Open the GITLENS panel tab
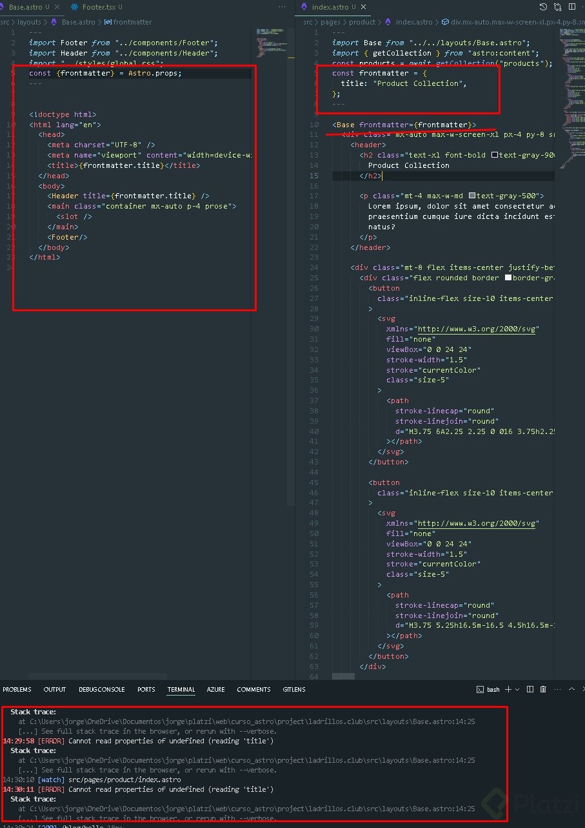585x828 pixels. pyautogui.click(x=294, y=690)
